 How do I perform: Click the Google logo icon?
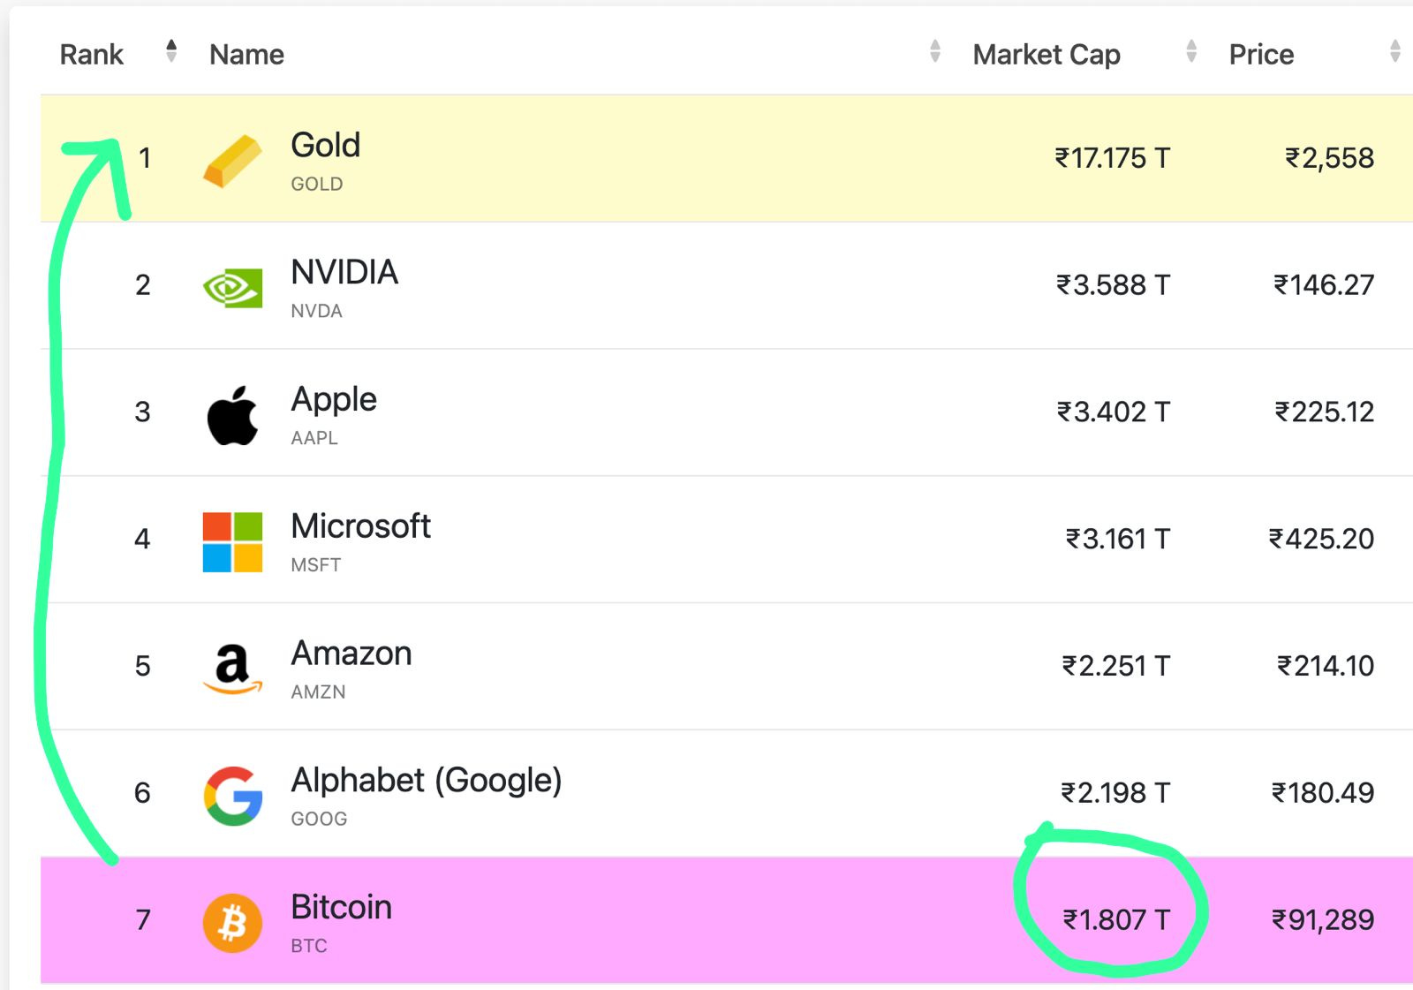[232, 796]
